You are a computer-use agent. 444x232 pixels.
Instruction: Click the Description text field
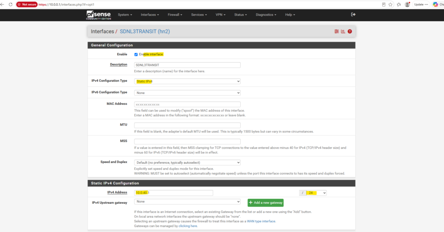[x=187, y=65]
